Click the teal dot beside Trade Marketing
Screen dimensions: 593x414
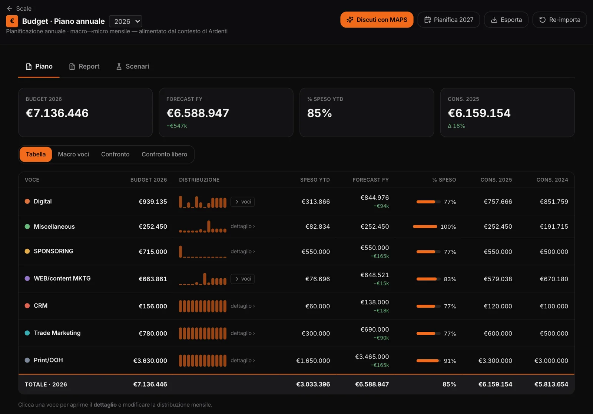[27, 333]
